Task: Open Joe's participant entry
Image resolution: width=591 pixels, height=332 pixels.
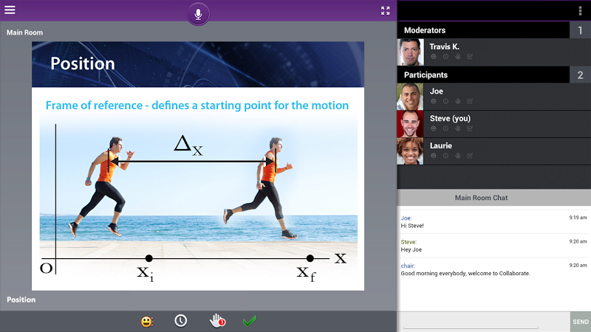Action: click(493, 97)
